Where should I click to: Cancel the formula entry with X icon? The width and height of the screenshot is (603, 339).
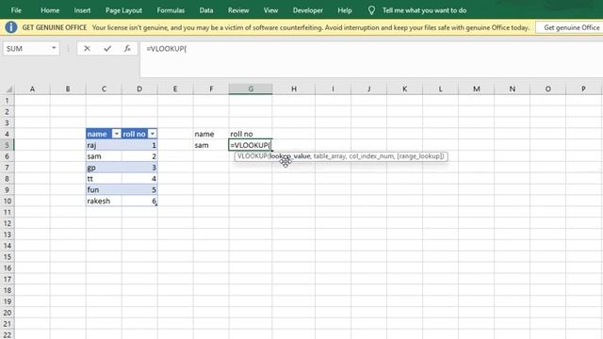coord(87,48)
